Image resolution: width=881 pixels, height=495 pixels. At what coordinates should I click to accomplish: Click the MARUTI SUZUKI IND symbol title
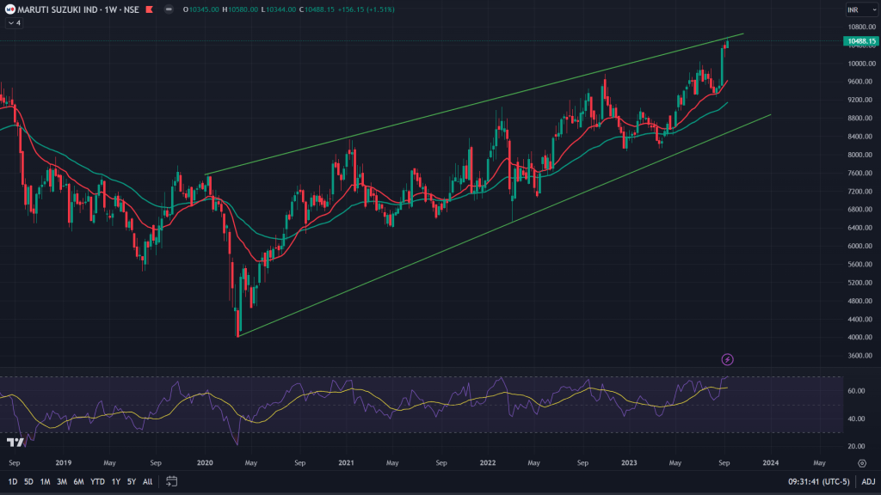(x=53, y=9)
